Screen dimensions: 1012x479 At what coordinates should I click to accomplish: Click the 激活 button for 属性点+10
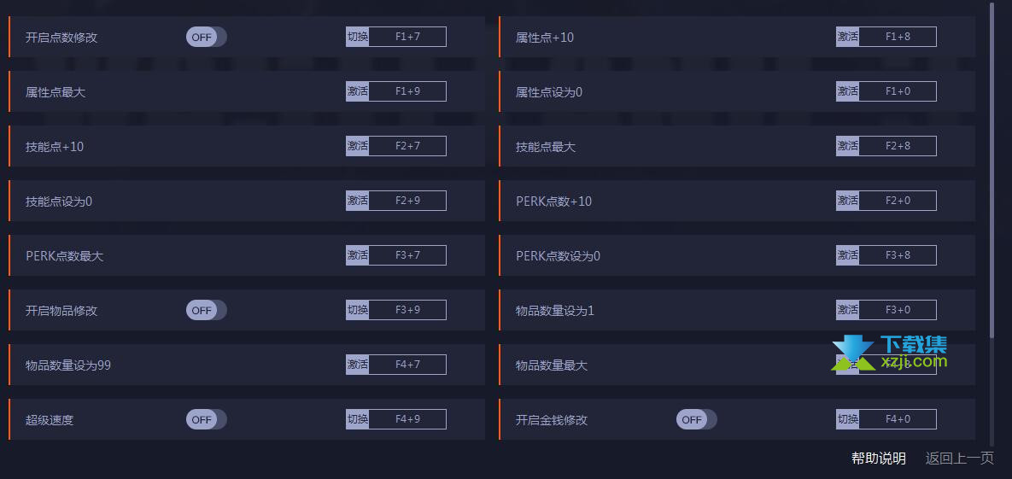[847, 37]
